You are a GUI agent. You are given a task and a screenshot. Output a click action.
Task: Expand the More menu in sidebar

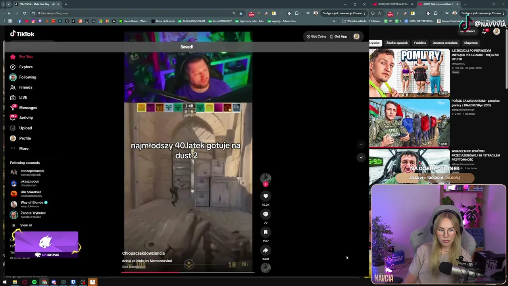pos(19,149)
